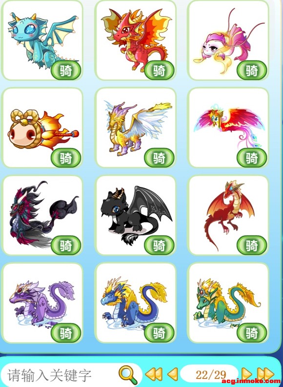Ride the green and gold serpent dragon

252,333
